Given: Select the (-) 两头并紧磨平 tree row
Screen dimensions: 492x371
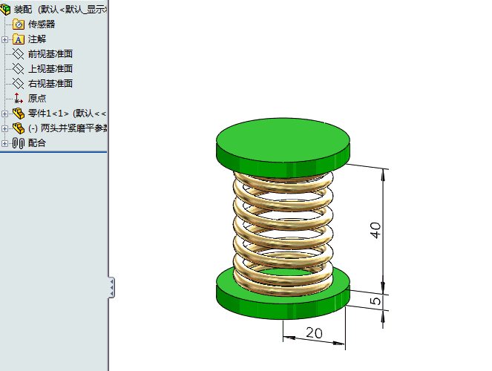Looking at the screenshot, I should tap(68, 128).
